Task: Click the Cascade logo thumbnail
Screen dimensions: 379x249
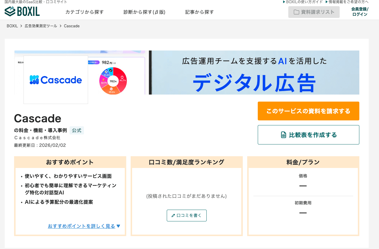Action: 56,80
